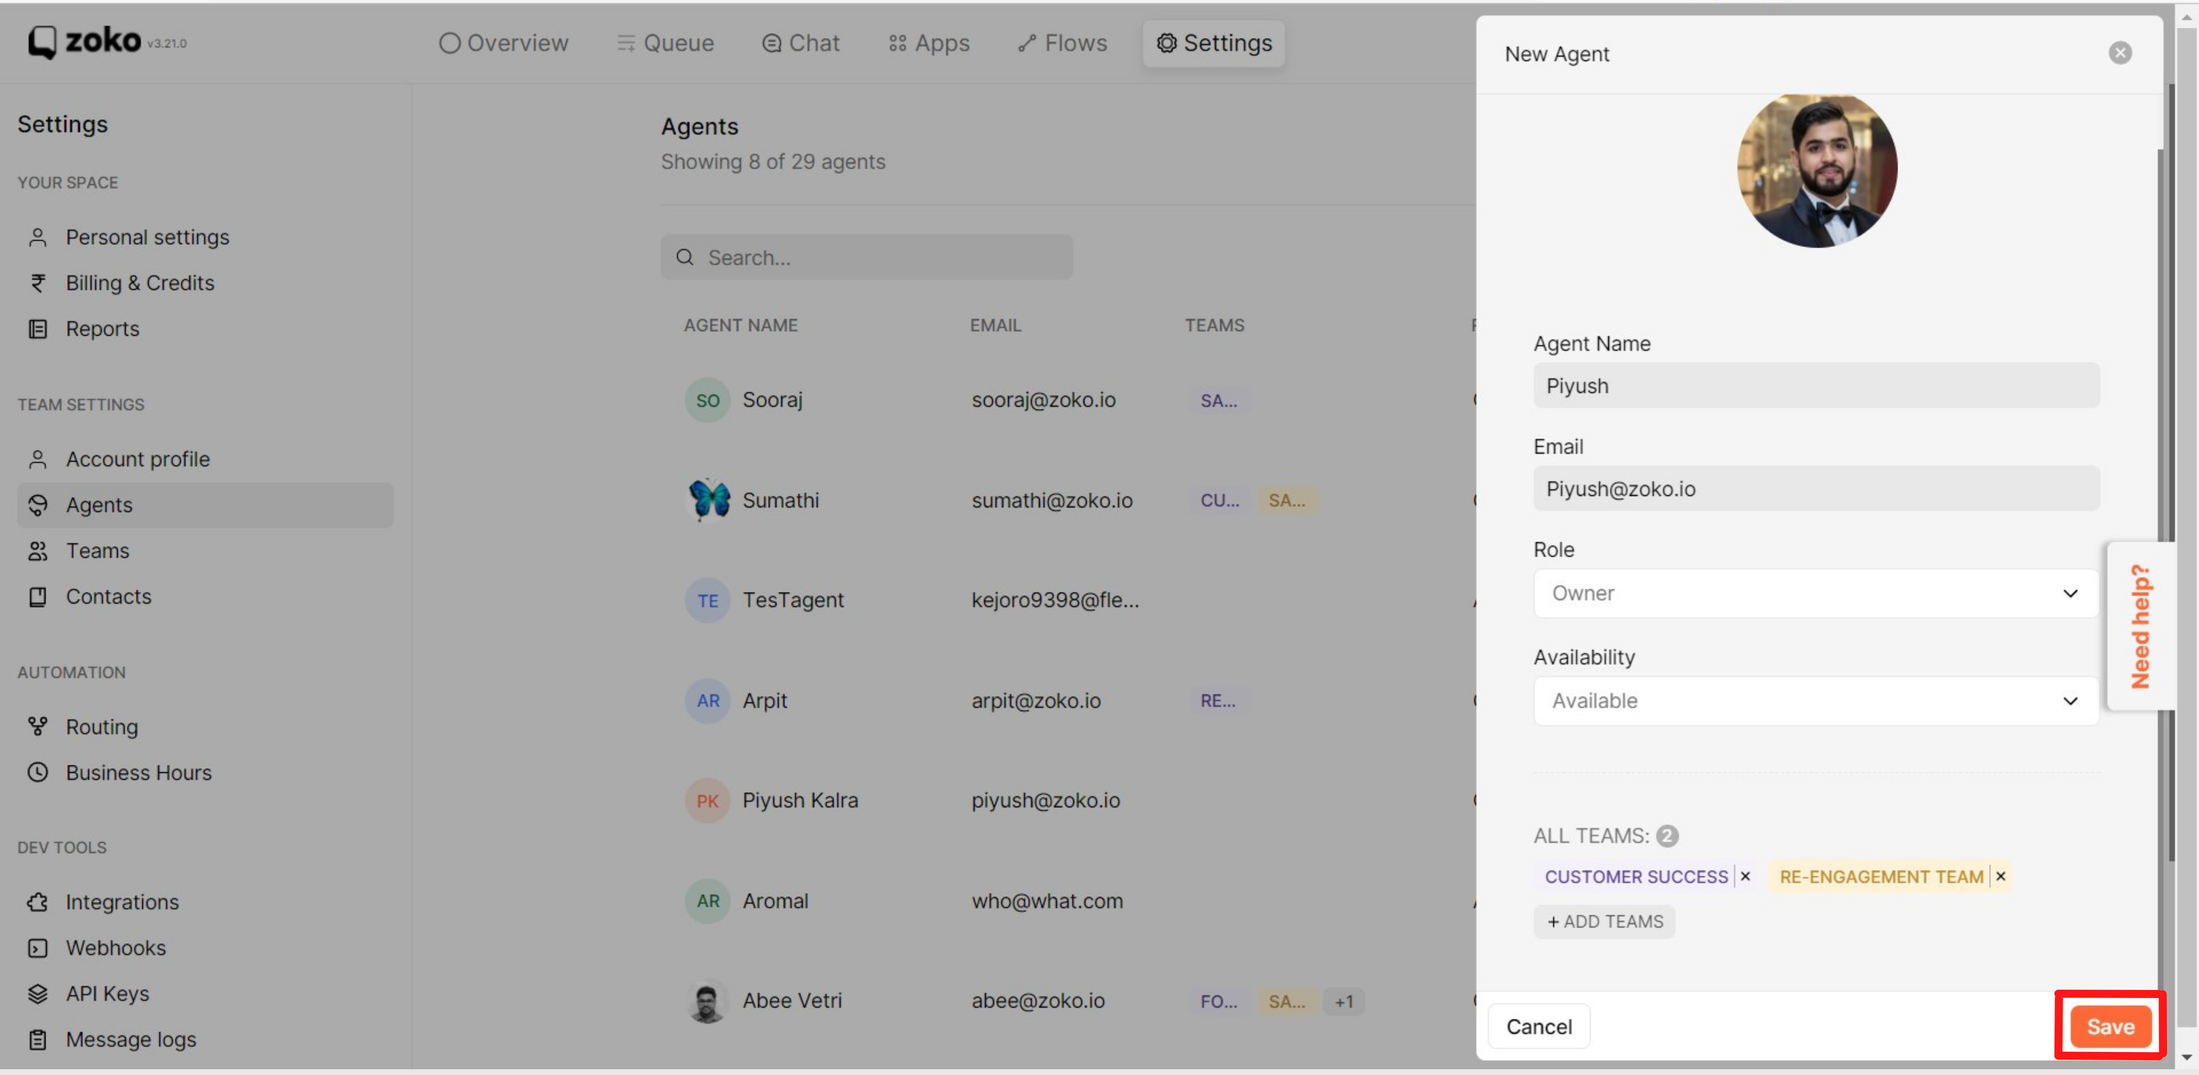The image size is (2199, 1075).
Task: Click the agent search box
Action: tap(866, 257)
